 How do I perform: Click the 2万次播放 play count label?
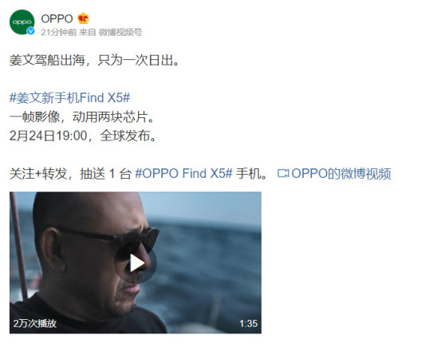pyautogui.click(x=35, y=323)
